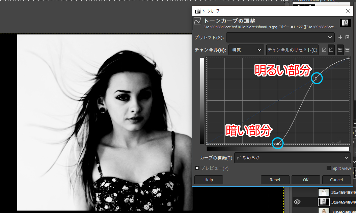Select the dark-area curve control point on the bottom axis

click(x=278, y=144)
